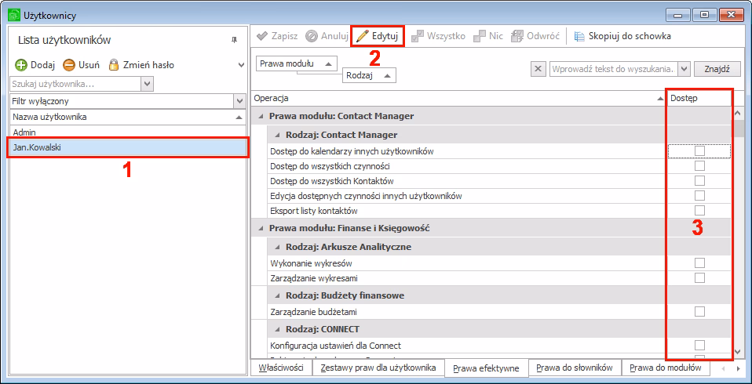752x384 pixels.
Task: Click the vertical scrollbar down arrow
Action: [x=738, y=352]
